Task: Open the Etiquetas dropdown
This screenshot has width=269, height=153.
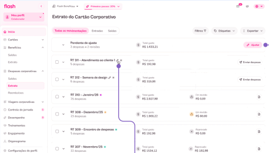Action: tap(224, 31)
